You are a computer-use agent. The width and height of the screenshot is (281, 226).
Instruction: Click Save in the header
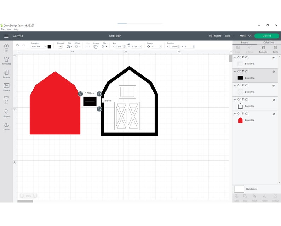[228, 36]
